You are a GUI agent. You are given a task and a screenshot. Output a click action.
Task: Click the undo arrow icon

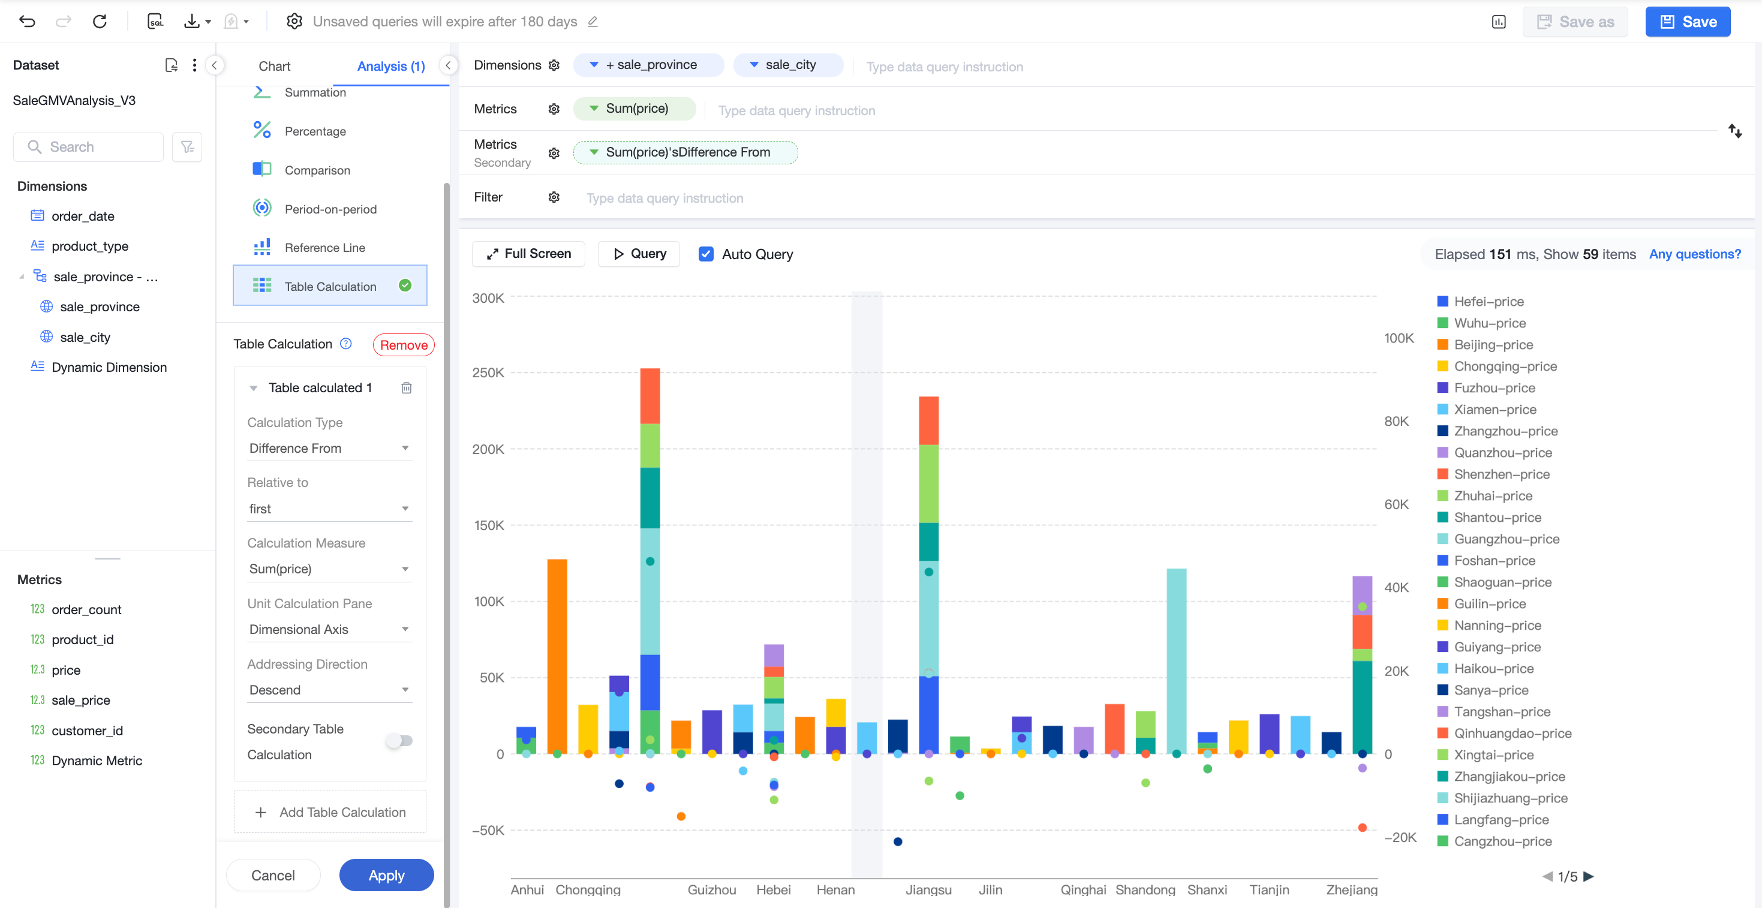point(28,22)
